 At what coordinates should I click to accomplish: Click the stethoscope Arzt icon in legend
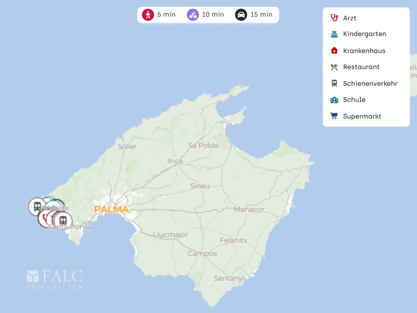pyautogui.click(x=334, y=18)
